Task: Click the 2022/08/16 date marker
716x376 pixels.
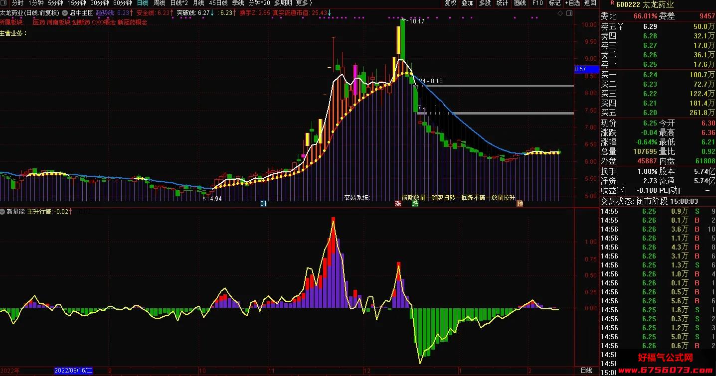Action: pyautogui.click(x=73, y=371)
